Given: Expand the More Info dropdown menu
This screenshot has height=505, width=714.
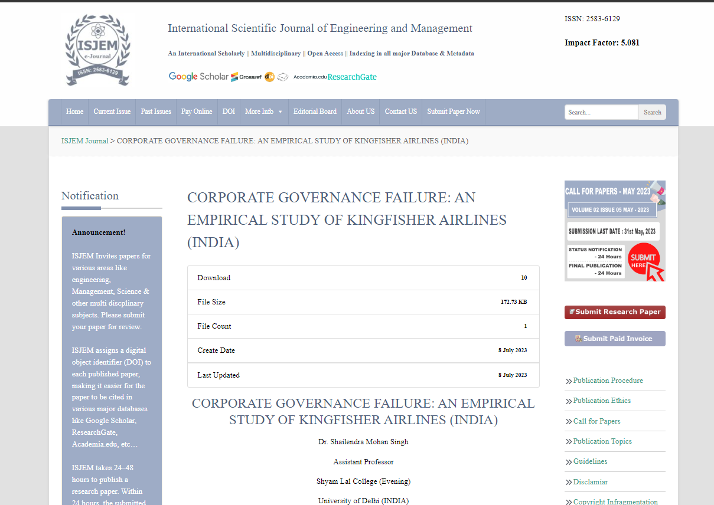Looking at the screenshot, I should (x=263, y=112).
